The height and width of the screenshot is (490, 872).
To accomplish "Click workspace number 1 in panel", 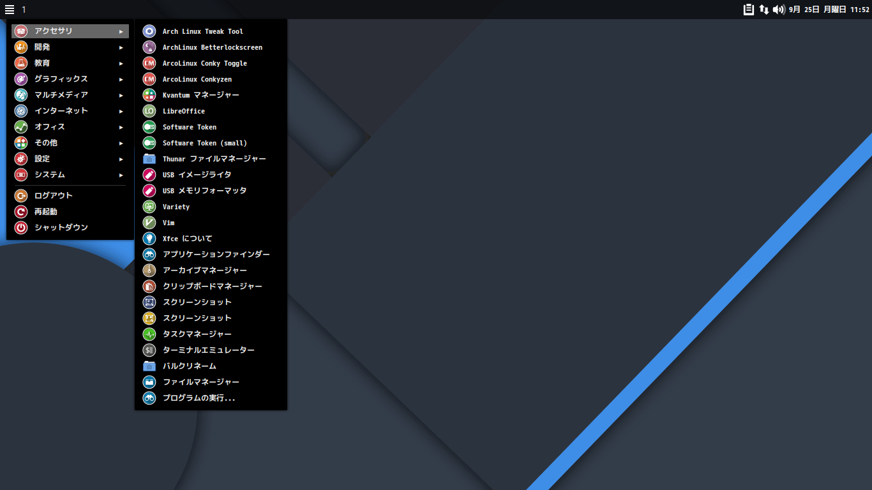I will 24,10.
